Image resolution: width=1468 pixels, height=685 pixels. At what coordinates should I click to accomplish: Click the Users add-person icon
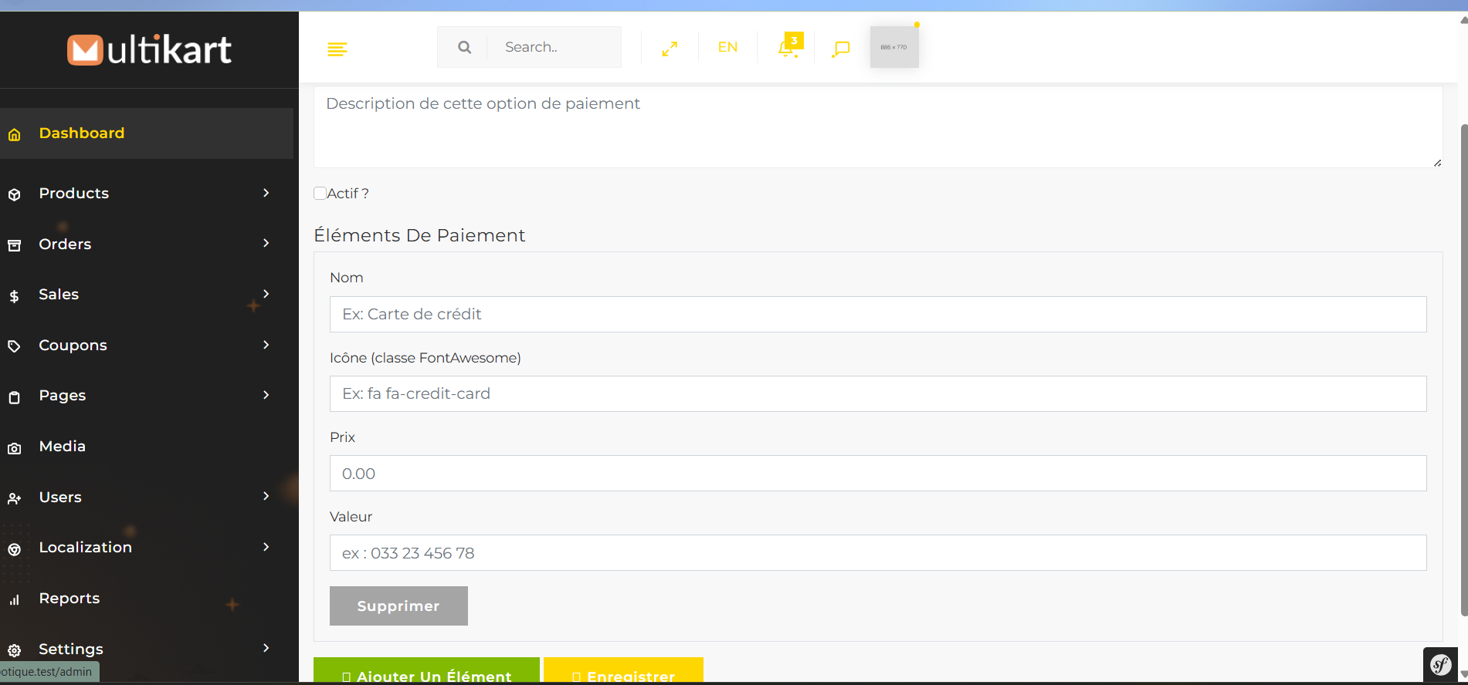tap(14, 498)
